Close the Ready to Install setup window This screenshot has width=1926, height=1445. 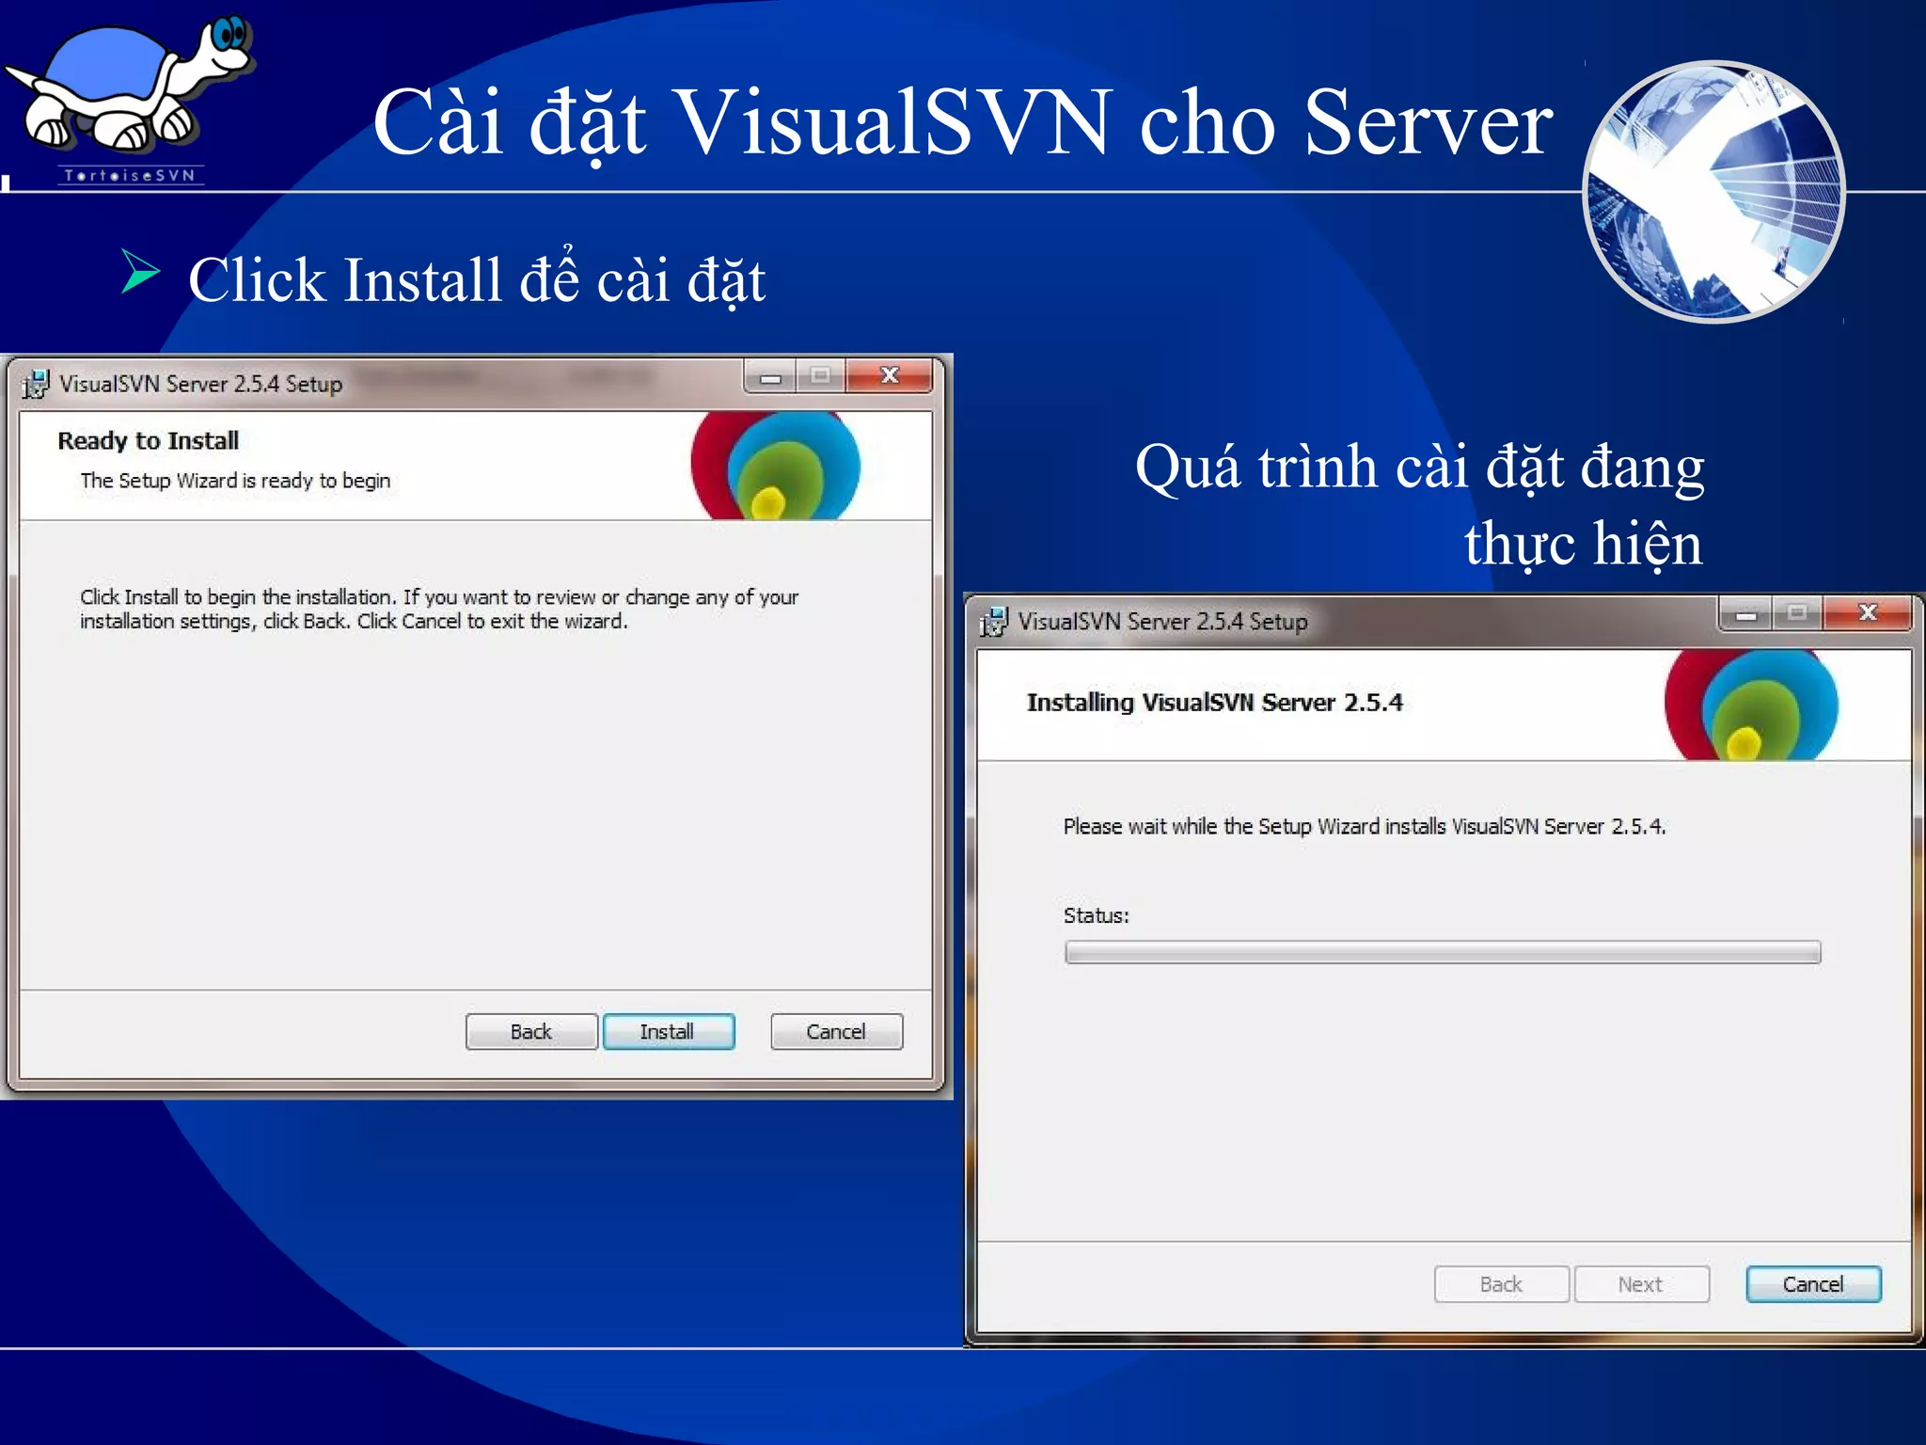click(890, 375)
